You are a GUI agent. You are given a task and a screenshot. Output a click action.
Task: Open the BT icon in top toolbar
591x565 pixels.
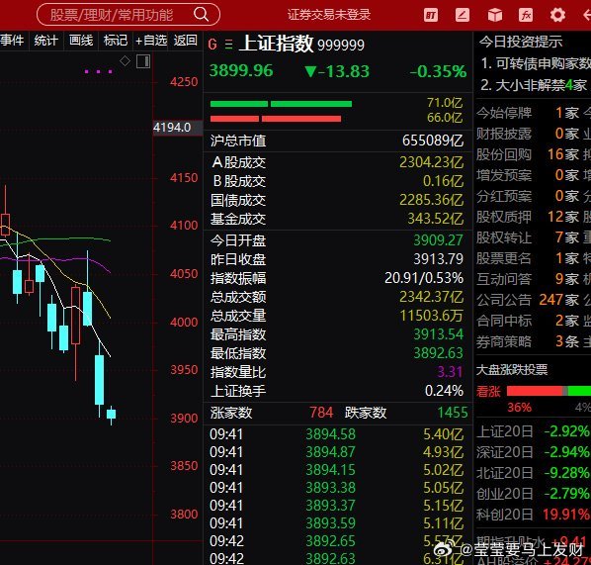tap(431, 15)
